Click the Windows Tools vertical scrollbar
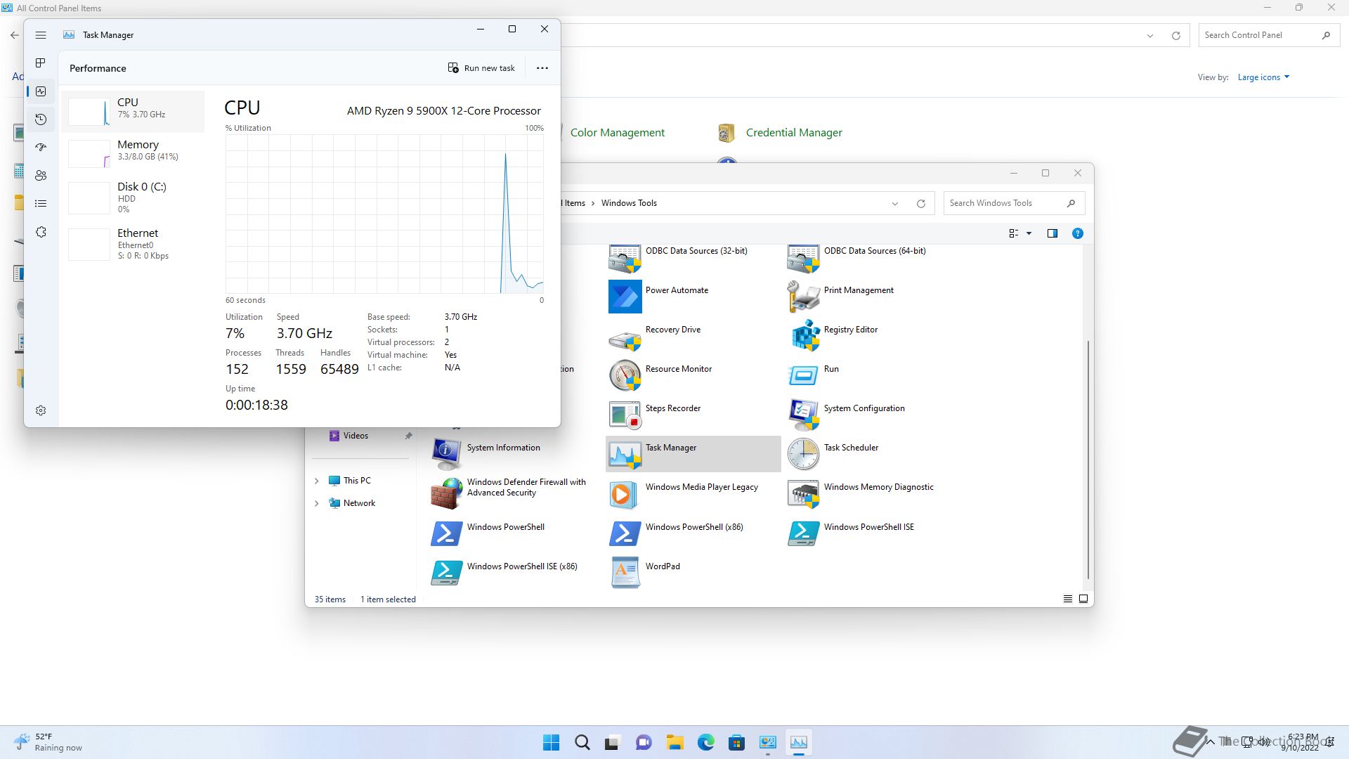The height and width of the screenshot is (759, 1349). [x=1088, y=460]
